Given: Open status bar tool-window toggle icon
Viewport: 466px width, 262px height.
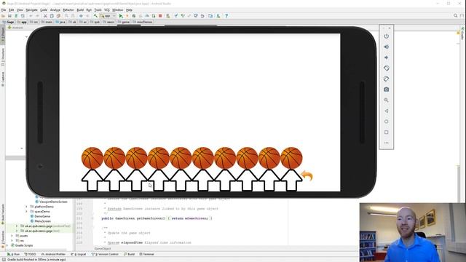Looking at the screenshot, I should click(3, 259).
